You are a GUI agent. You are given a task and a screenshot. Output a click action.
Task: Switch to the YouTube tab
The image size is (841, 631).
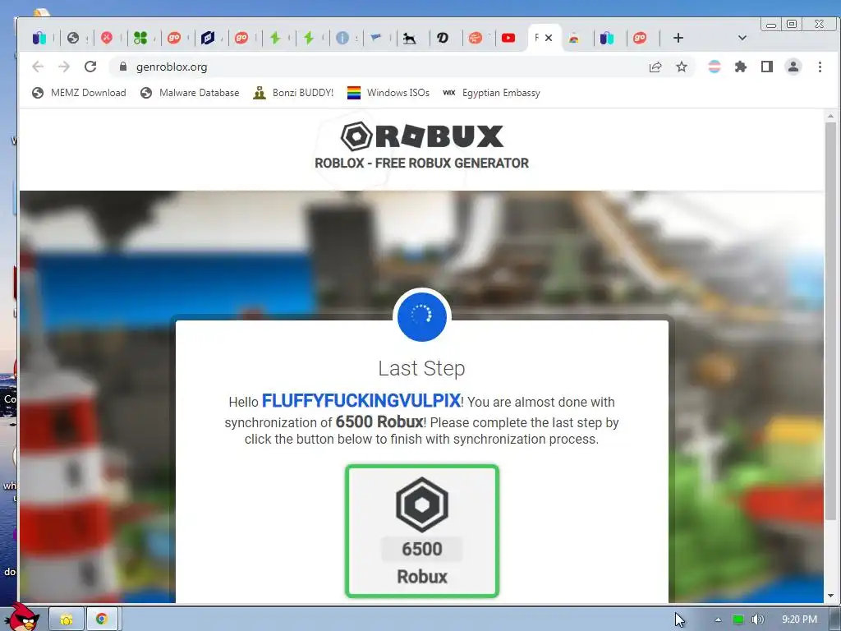point(508,38)
